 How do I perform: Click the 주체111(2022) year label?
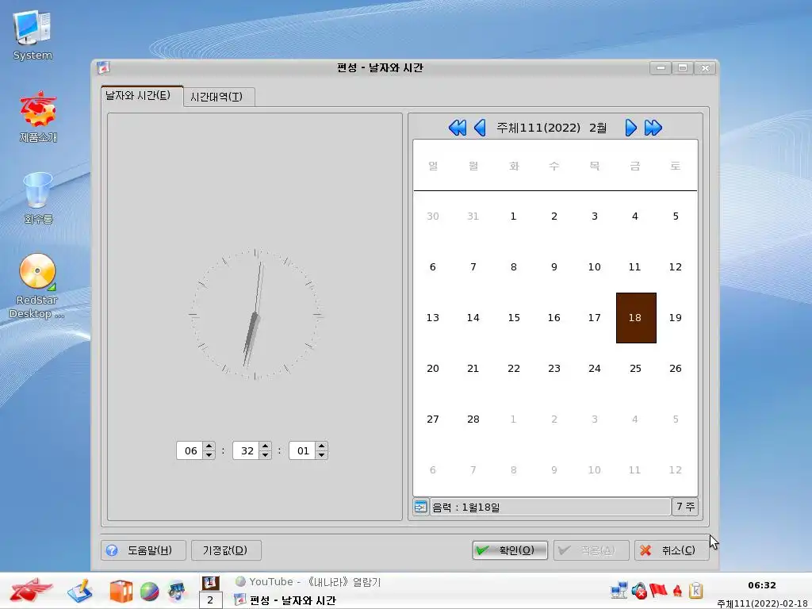click(538, 128)
